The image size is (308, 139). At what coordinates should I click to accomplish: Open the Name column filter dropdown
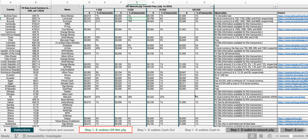pyautogui.click(x=82, y=7)
